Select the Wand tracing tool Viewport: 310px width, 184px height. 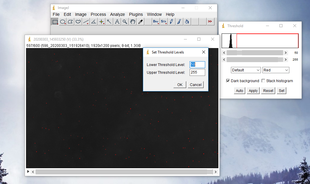109,22
